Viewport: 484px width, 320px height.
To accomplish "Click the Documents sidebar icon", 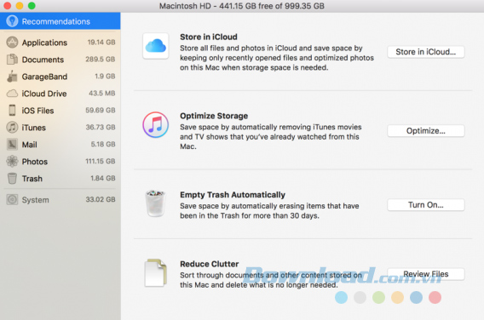I will click(x=12, y=60).
